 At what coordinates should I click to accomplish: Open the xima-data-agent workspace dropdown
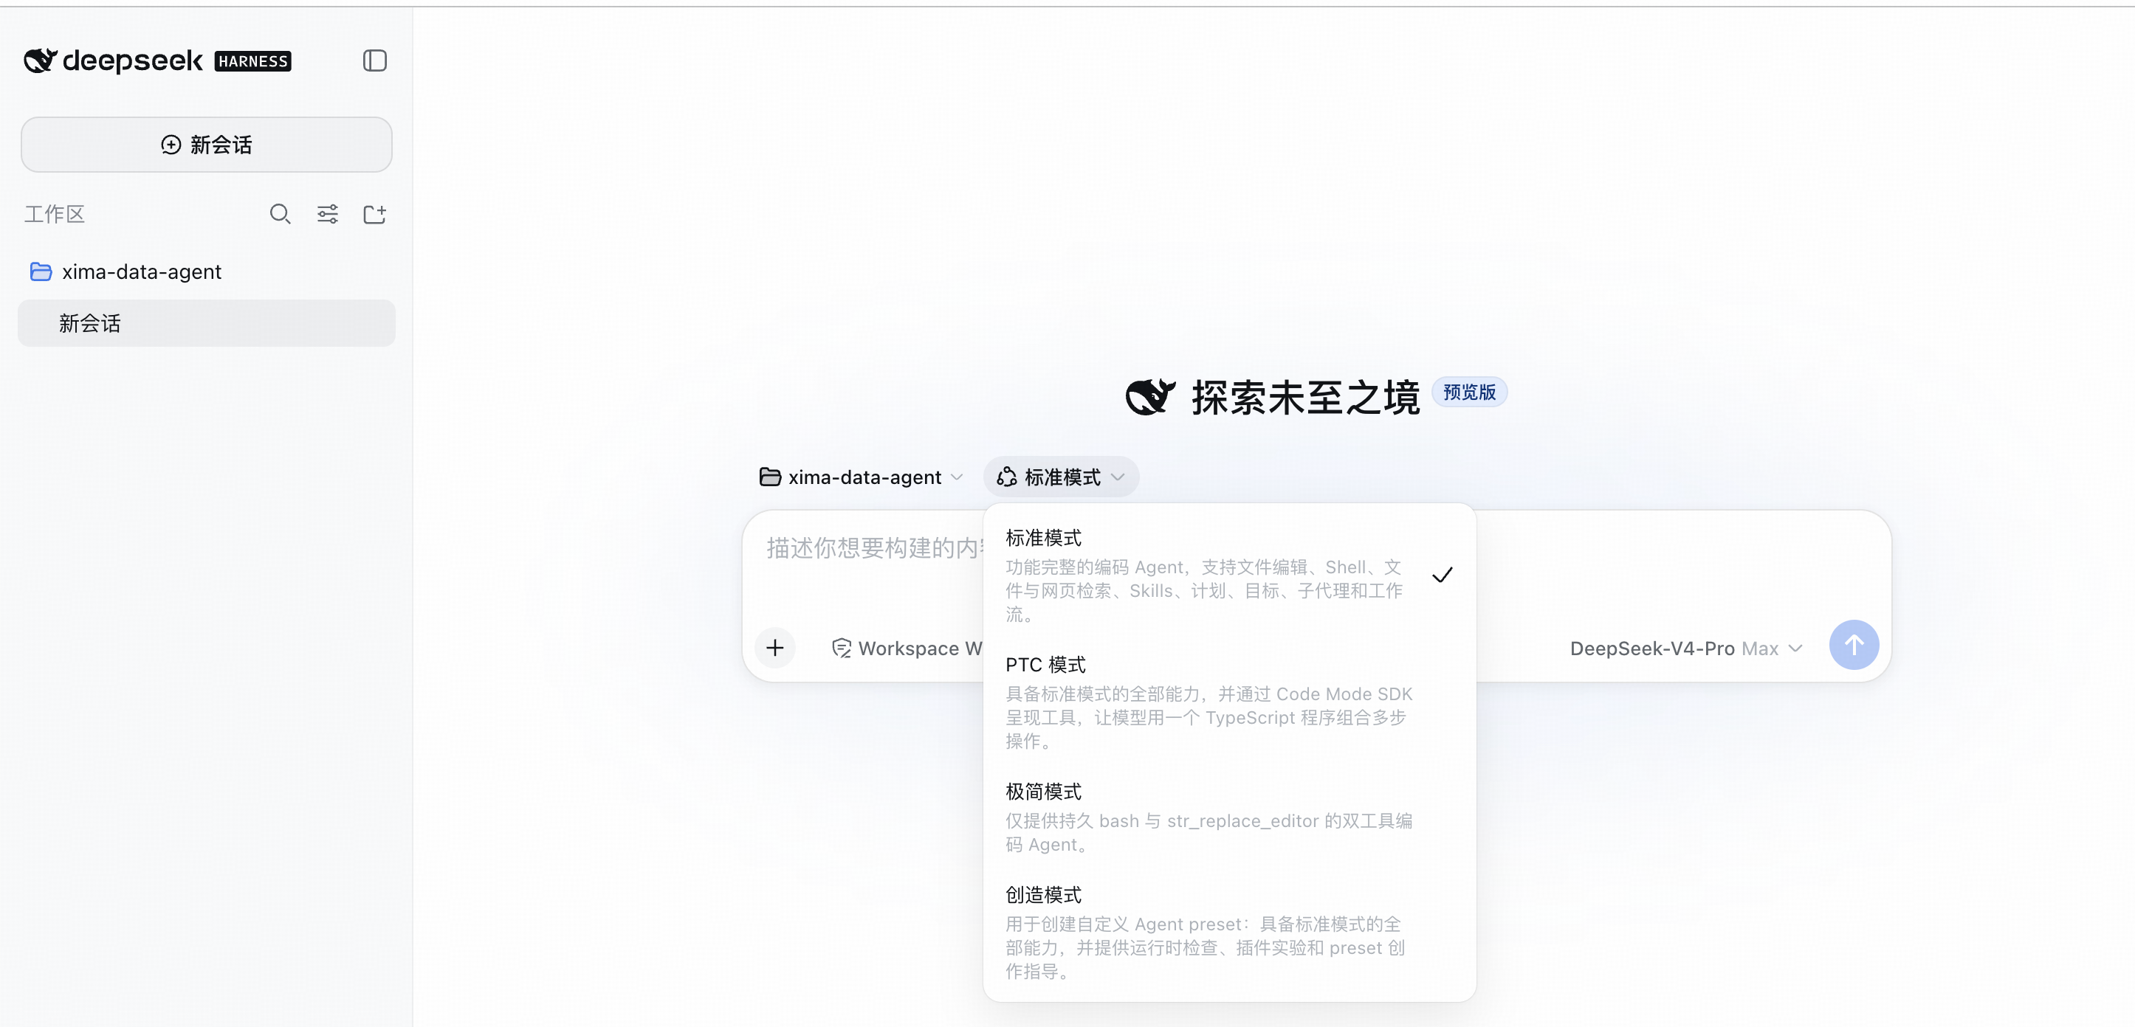coord(861,477)
